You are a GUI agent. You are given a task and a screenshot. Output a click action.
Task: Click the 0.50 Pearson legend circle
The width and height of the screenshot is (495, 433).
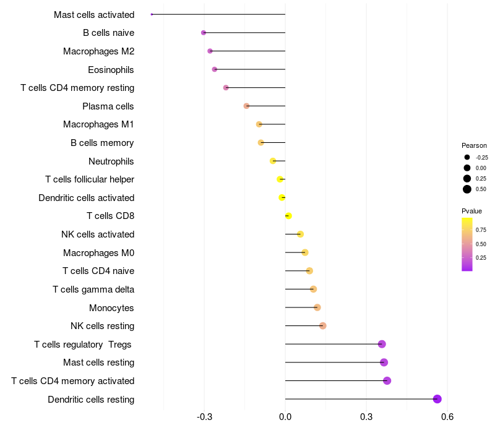click(467, 189)
